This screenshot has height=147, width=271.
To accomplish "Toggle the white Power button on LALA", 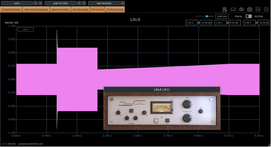I will 156,120.
